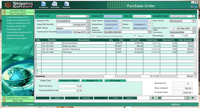Expand the Analyze your inventory section
The height and width of the screenshot is (108, 200).
pyautogui.click(x=18, y=98)
